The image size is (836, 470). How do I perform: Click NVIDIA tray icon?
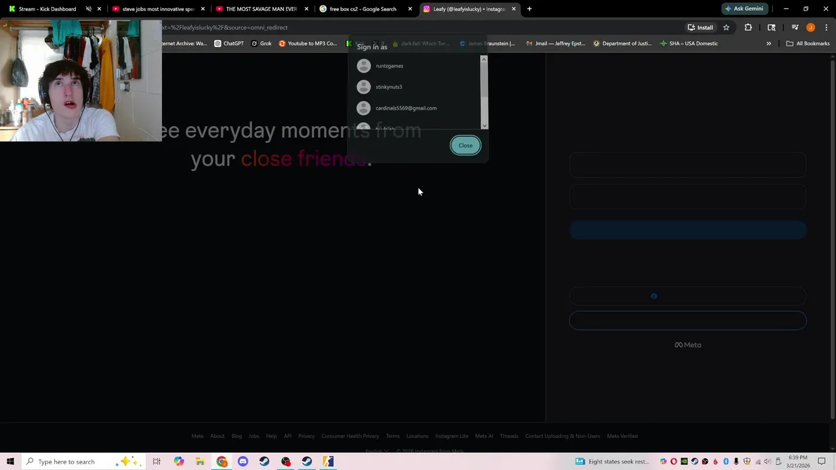click(x=684, y=462)
